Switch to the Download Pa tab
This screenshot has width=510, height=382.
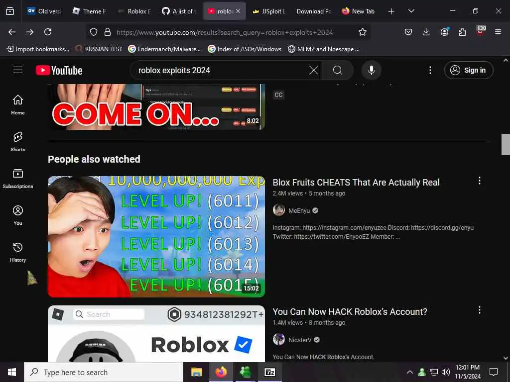(314, 11)
